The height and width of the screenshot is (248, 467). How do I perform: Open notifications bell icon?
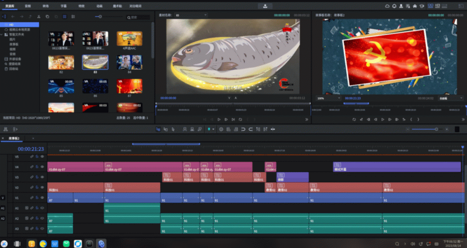pyautogui.click(x=394, y=6)
